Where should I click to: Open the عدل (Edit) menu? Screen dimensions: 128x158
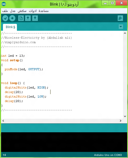pos(13,11)
